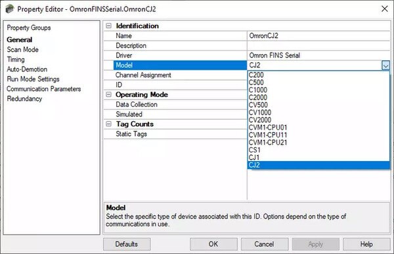Open the Model dropdown arrow
Screen dimensions: 394x254
[x=385, y=65]
